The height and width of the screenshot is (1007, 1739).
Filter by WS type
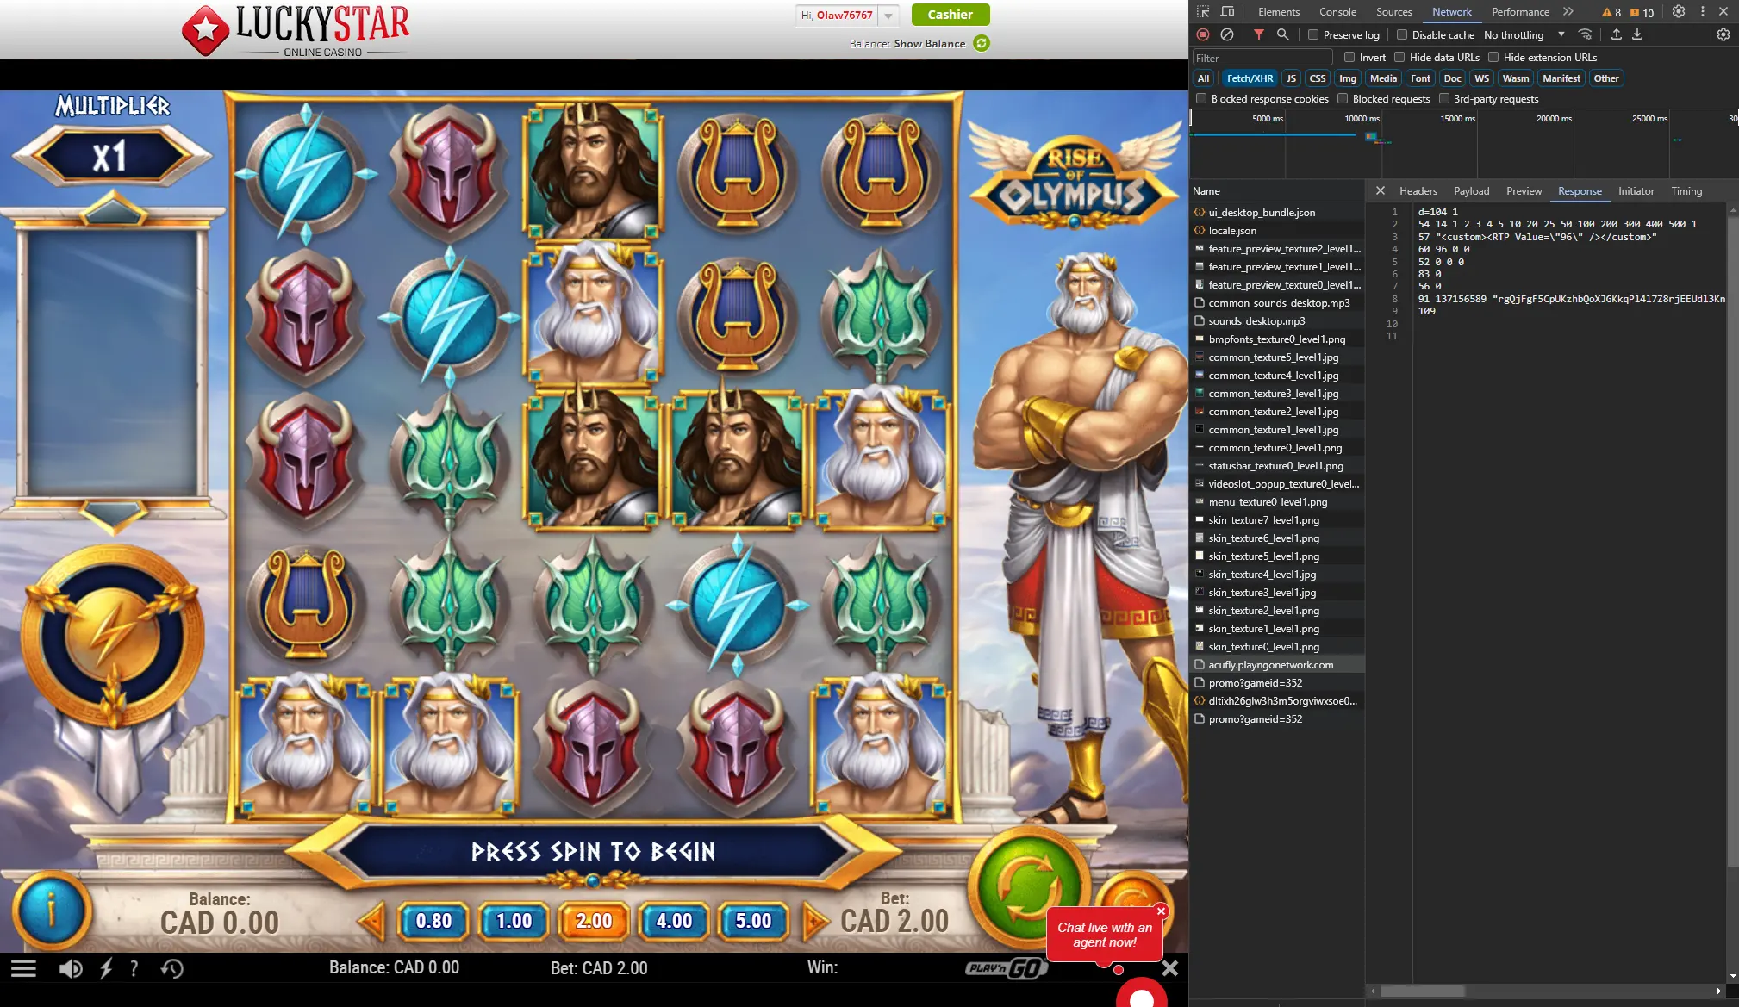click(1481, 78)
